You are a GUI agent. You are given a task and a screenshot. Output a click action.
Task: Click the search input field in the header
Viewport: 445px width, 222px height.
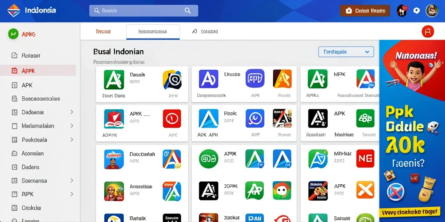(143, 11)
